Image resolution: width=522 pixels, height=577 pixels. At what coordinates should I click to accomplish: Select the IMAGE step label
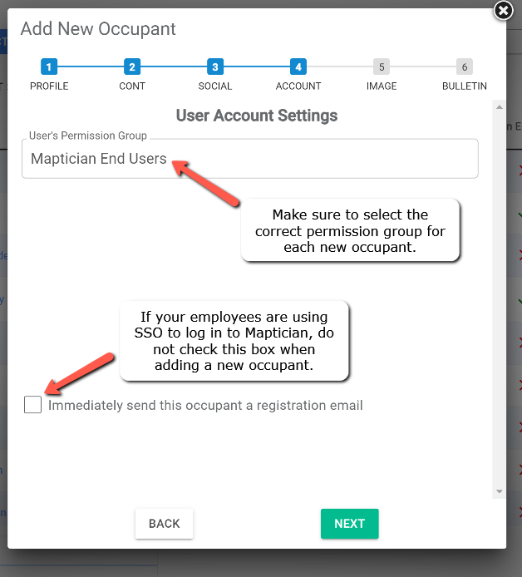tap(382, 86)
